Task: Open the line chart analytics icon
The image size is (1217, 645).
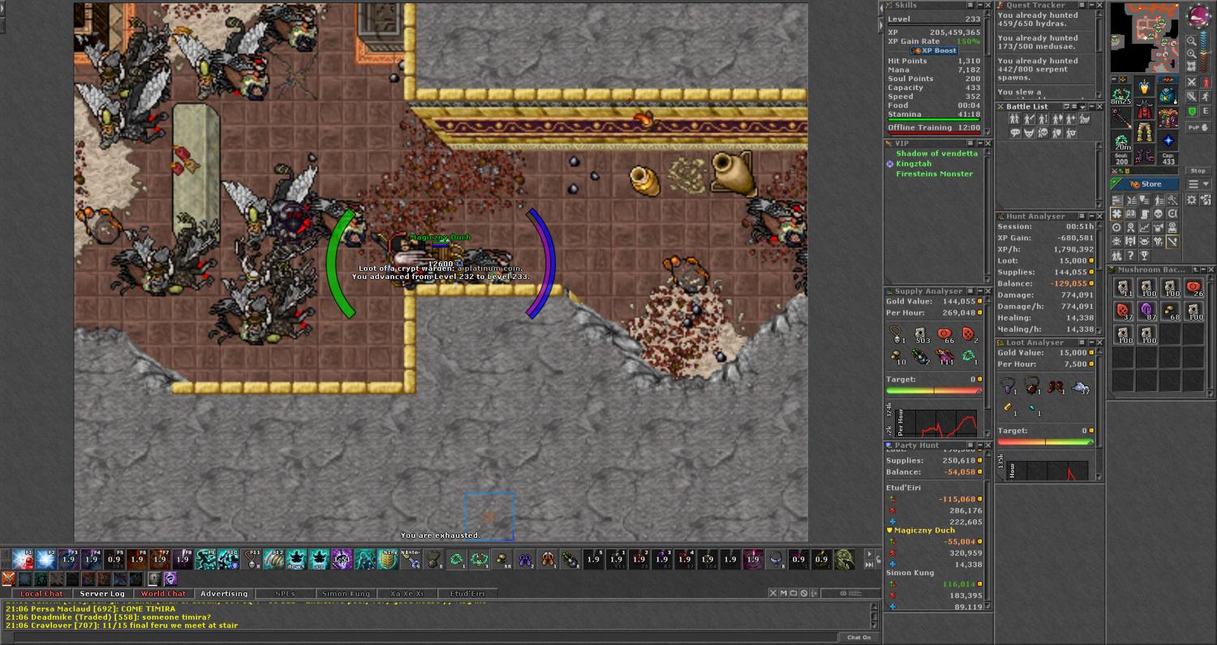Action: (1144, 226)
